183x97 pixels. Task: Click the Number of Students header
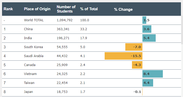[x=66, y=9]
